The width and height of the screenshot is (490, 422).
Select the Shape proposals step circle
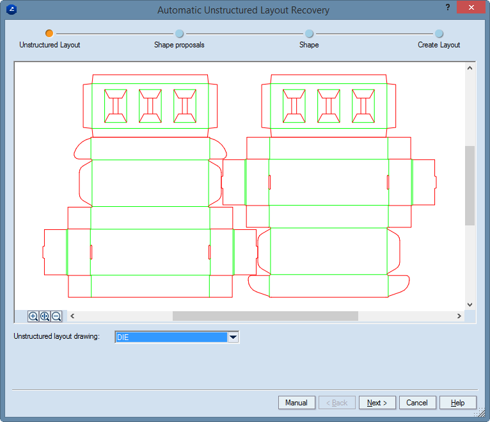point(179,33)
